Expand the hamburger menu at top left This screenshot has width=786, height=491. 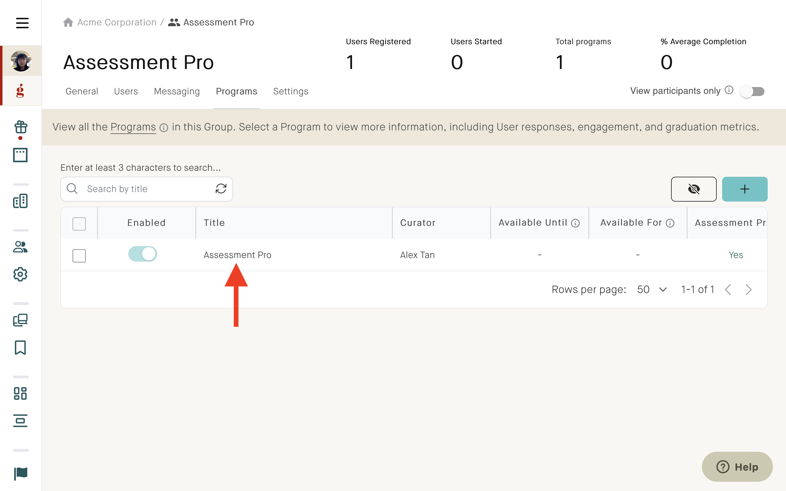click(22, 23)
